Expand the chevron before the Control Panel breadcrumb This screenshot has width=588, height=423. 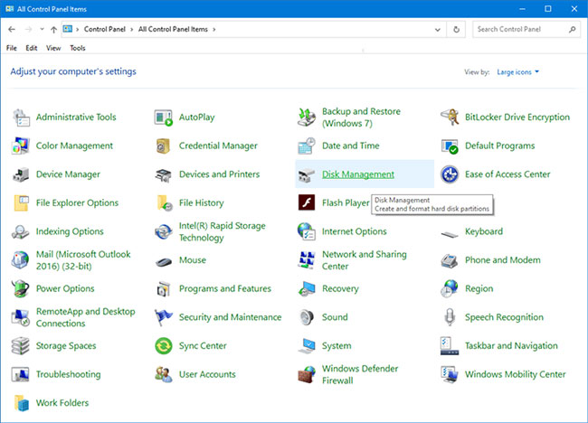(x=77, y=29)
